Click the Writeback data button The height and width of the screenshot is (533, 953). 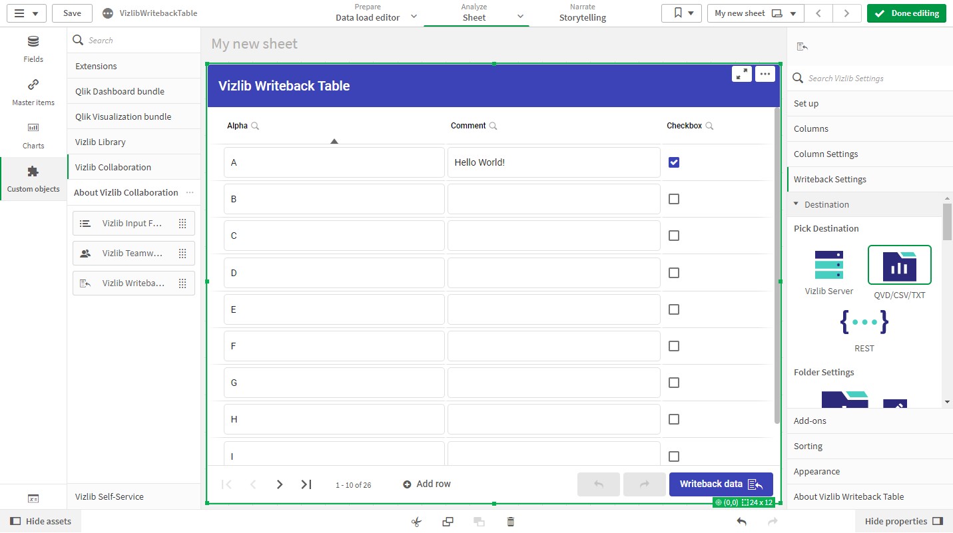tap(721, 484)
